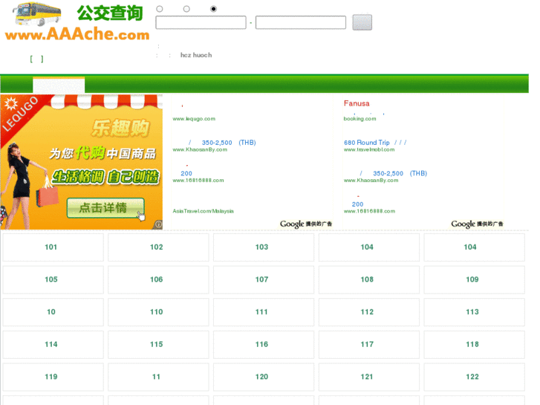The image size is (540, 405).
Task: Click the 点击详情 button in the banner
Action: tap(105, 208)
